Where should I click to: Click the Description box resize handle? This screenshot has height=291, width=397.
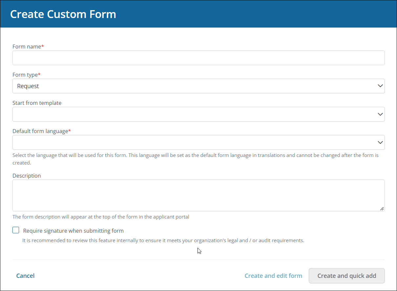coord(382,209)
